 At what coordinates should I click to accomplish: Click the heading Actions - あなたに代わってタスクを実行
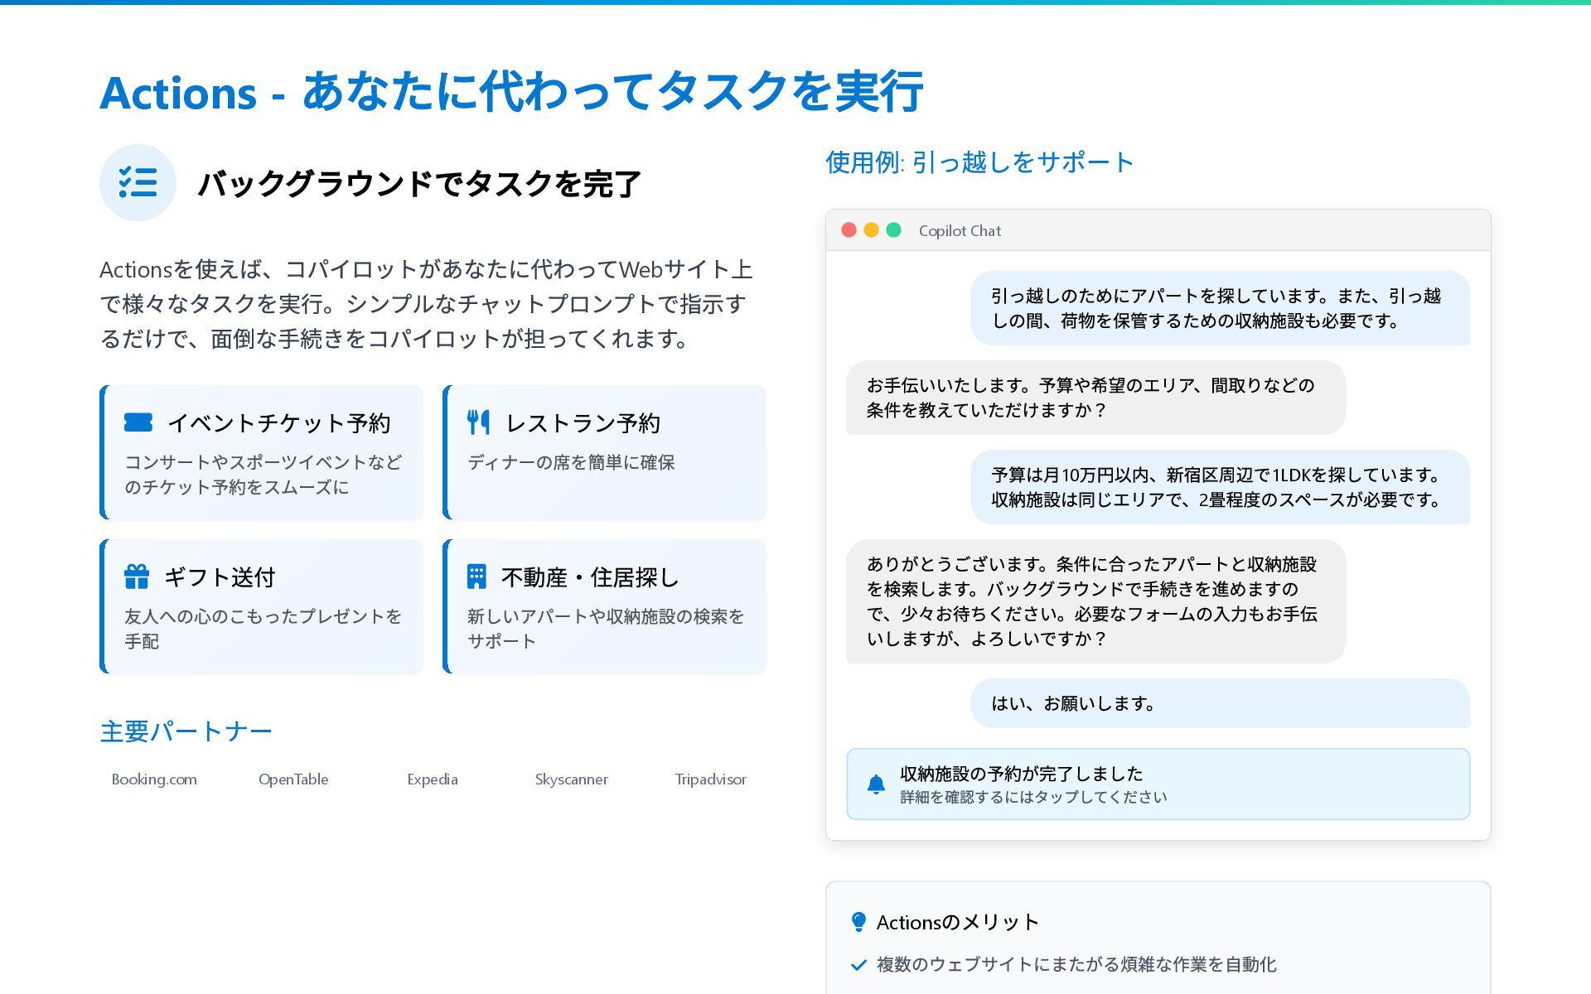tap(511, 91)
